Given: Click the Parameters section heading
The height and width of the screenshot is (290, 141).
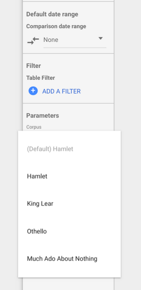Looking at the screenshot, I should pos(42,116).
